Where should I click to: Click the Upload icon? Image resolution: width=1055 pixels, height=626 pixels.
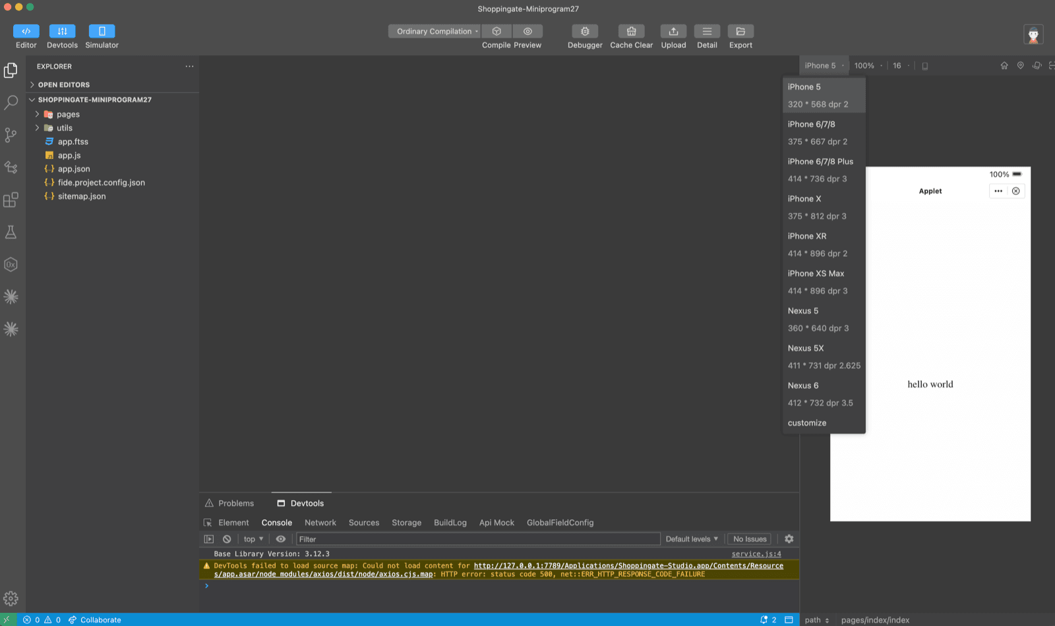[x=673, y=31]
